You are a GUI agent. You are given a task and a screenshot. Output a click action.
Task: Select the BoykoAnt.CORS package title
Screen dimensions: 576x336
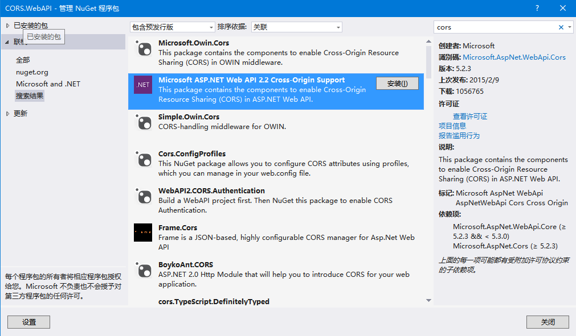pos(186,265)
